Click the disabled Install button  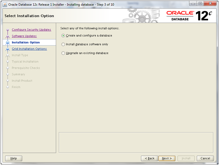(x=186, y=158)
